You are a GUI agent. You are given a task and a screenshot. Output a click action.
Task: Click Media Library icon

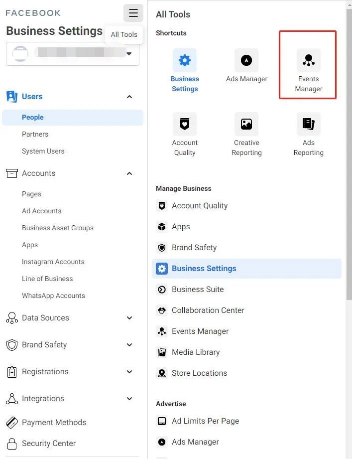click(162, 352)
